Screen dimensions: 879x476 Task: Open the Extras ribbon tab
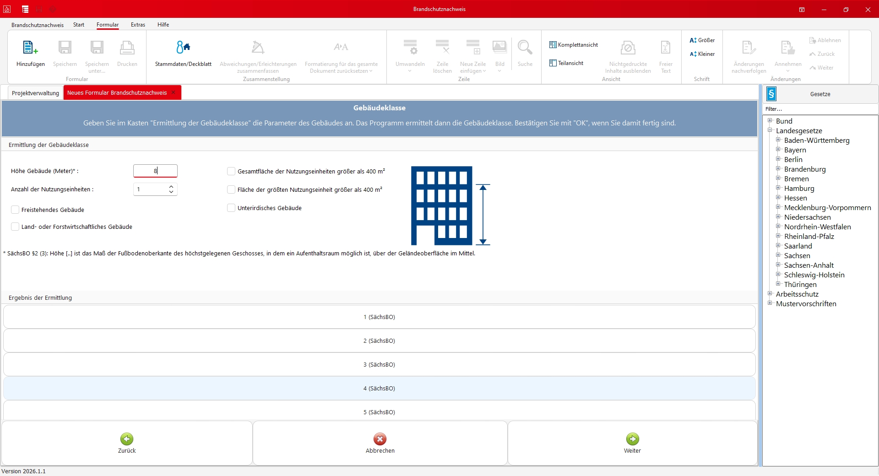coord(138,25)
